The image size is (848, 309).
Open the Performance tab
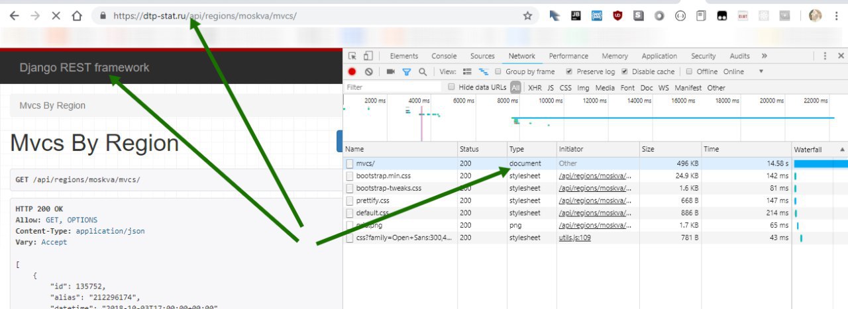tap(568, 56)
